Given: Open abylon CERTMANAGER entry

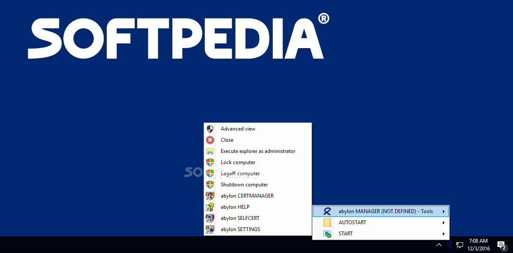Looking at the screenshot, I should coord(257,196).
